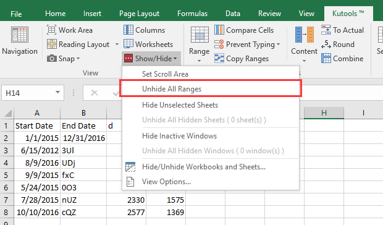
Task: Switch to the Home tab
Action: (x=55, y=14)
